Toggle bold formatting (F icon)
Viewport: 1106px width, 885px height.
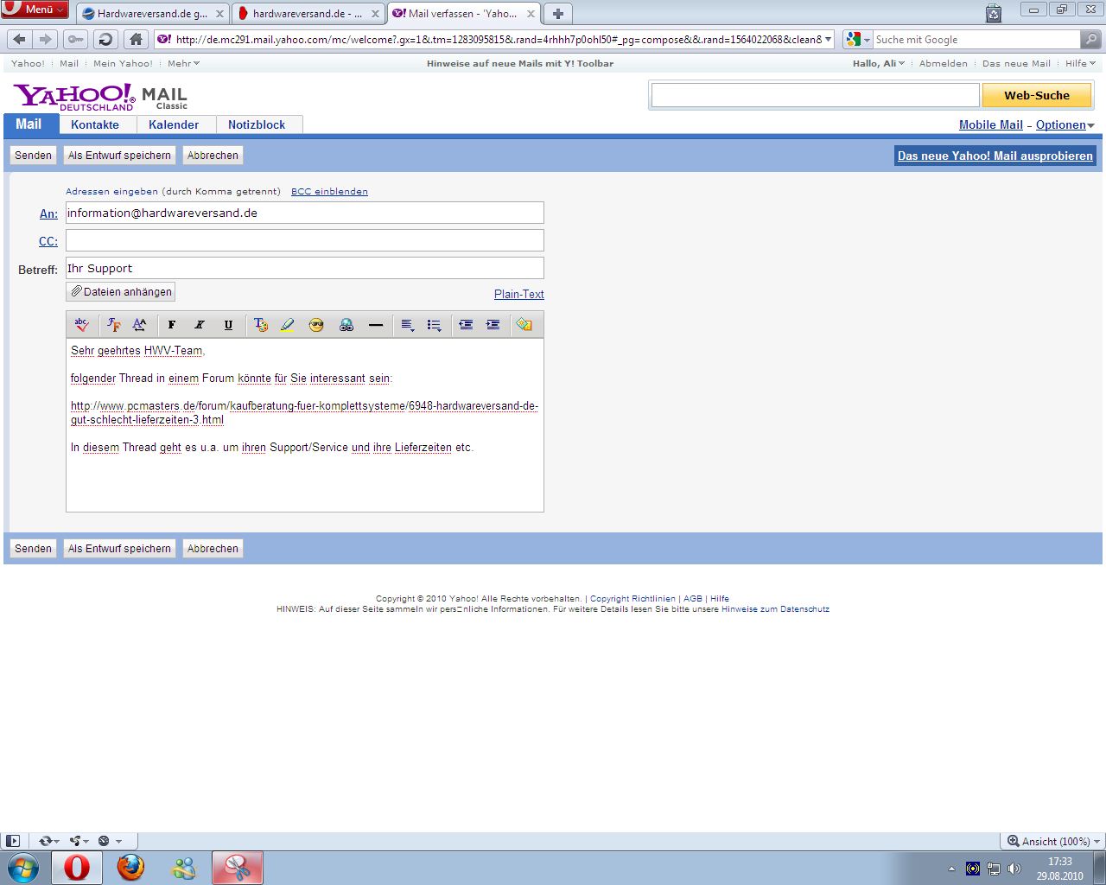coord(171,325)
